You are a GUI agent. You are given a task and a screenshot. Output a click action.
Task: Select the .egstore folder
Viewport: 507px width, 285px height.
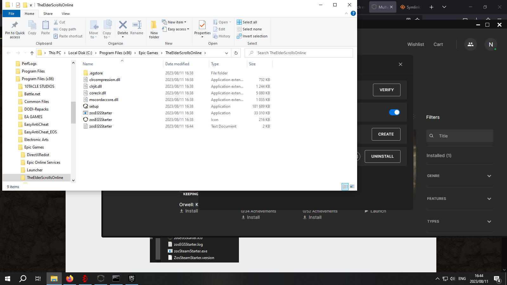click(96, 73)
